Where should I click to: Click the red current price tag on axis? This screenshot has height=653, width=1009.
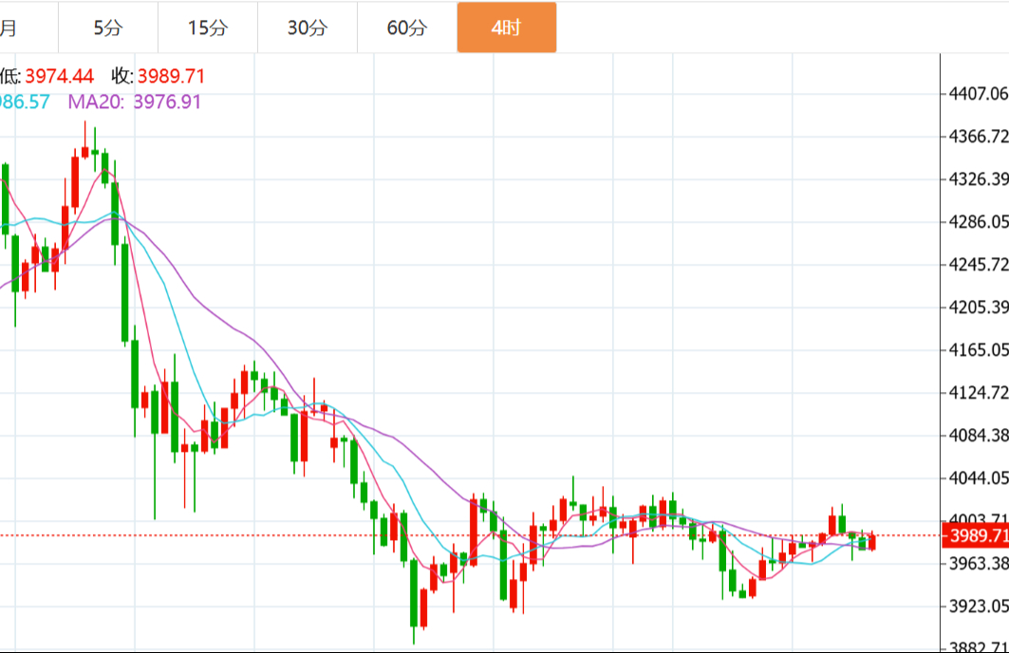977,536
